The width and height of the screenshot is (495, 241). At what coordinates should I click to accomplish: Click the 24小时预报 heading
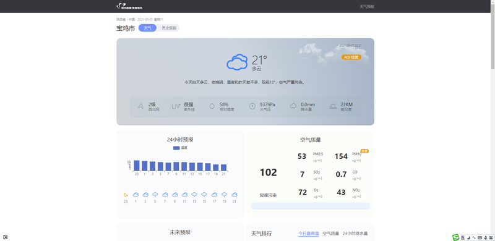pyautogui.click(x=180, y=140)
